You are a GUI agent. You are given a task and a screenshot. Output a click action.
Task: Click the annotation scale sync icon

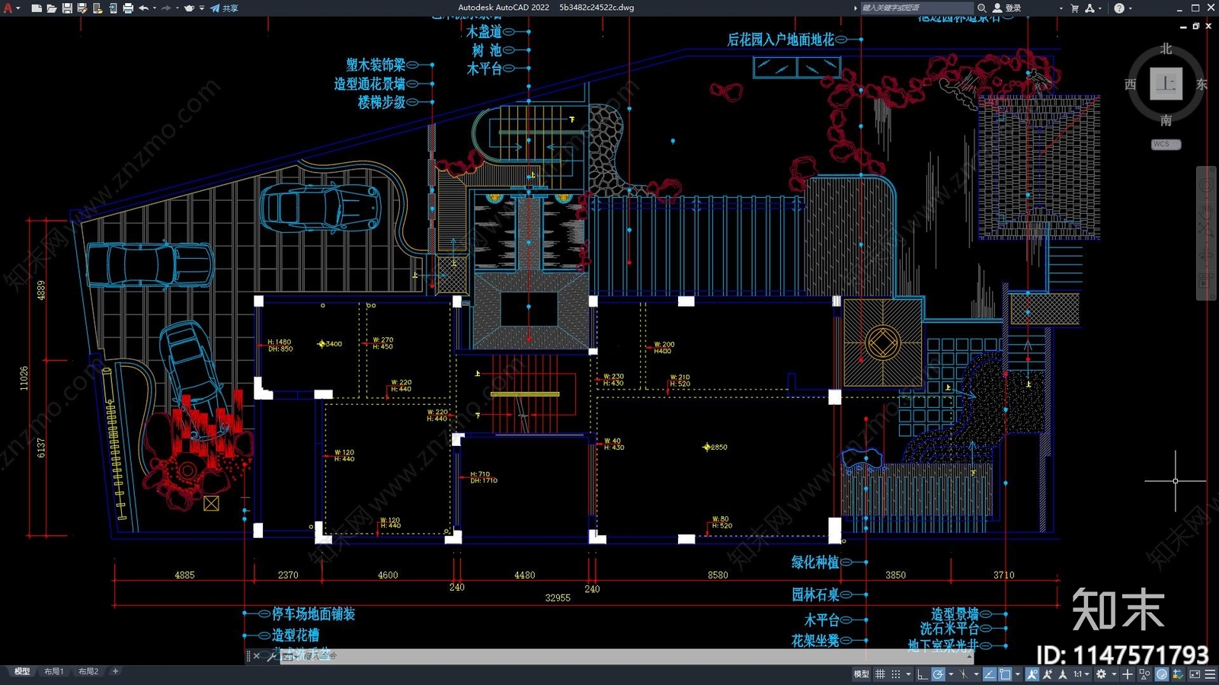tap(1063, 674)
